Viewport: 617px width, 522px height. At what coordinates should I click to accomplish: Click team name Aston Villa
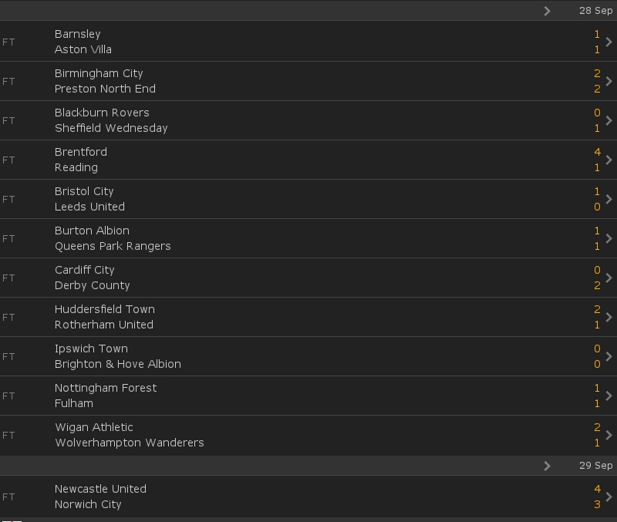point(83,49)
